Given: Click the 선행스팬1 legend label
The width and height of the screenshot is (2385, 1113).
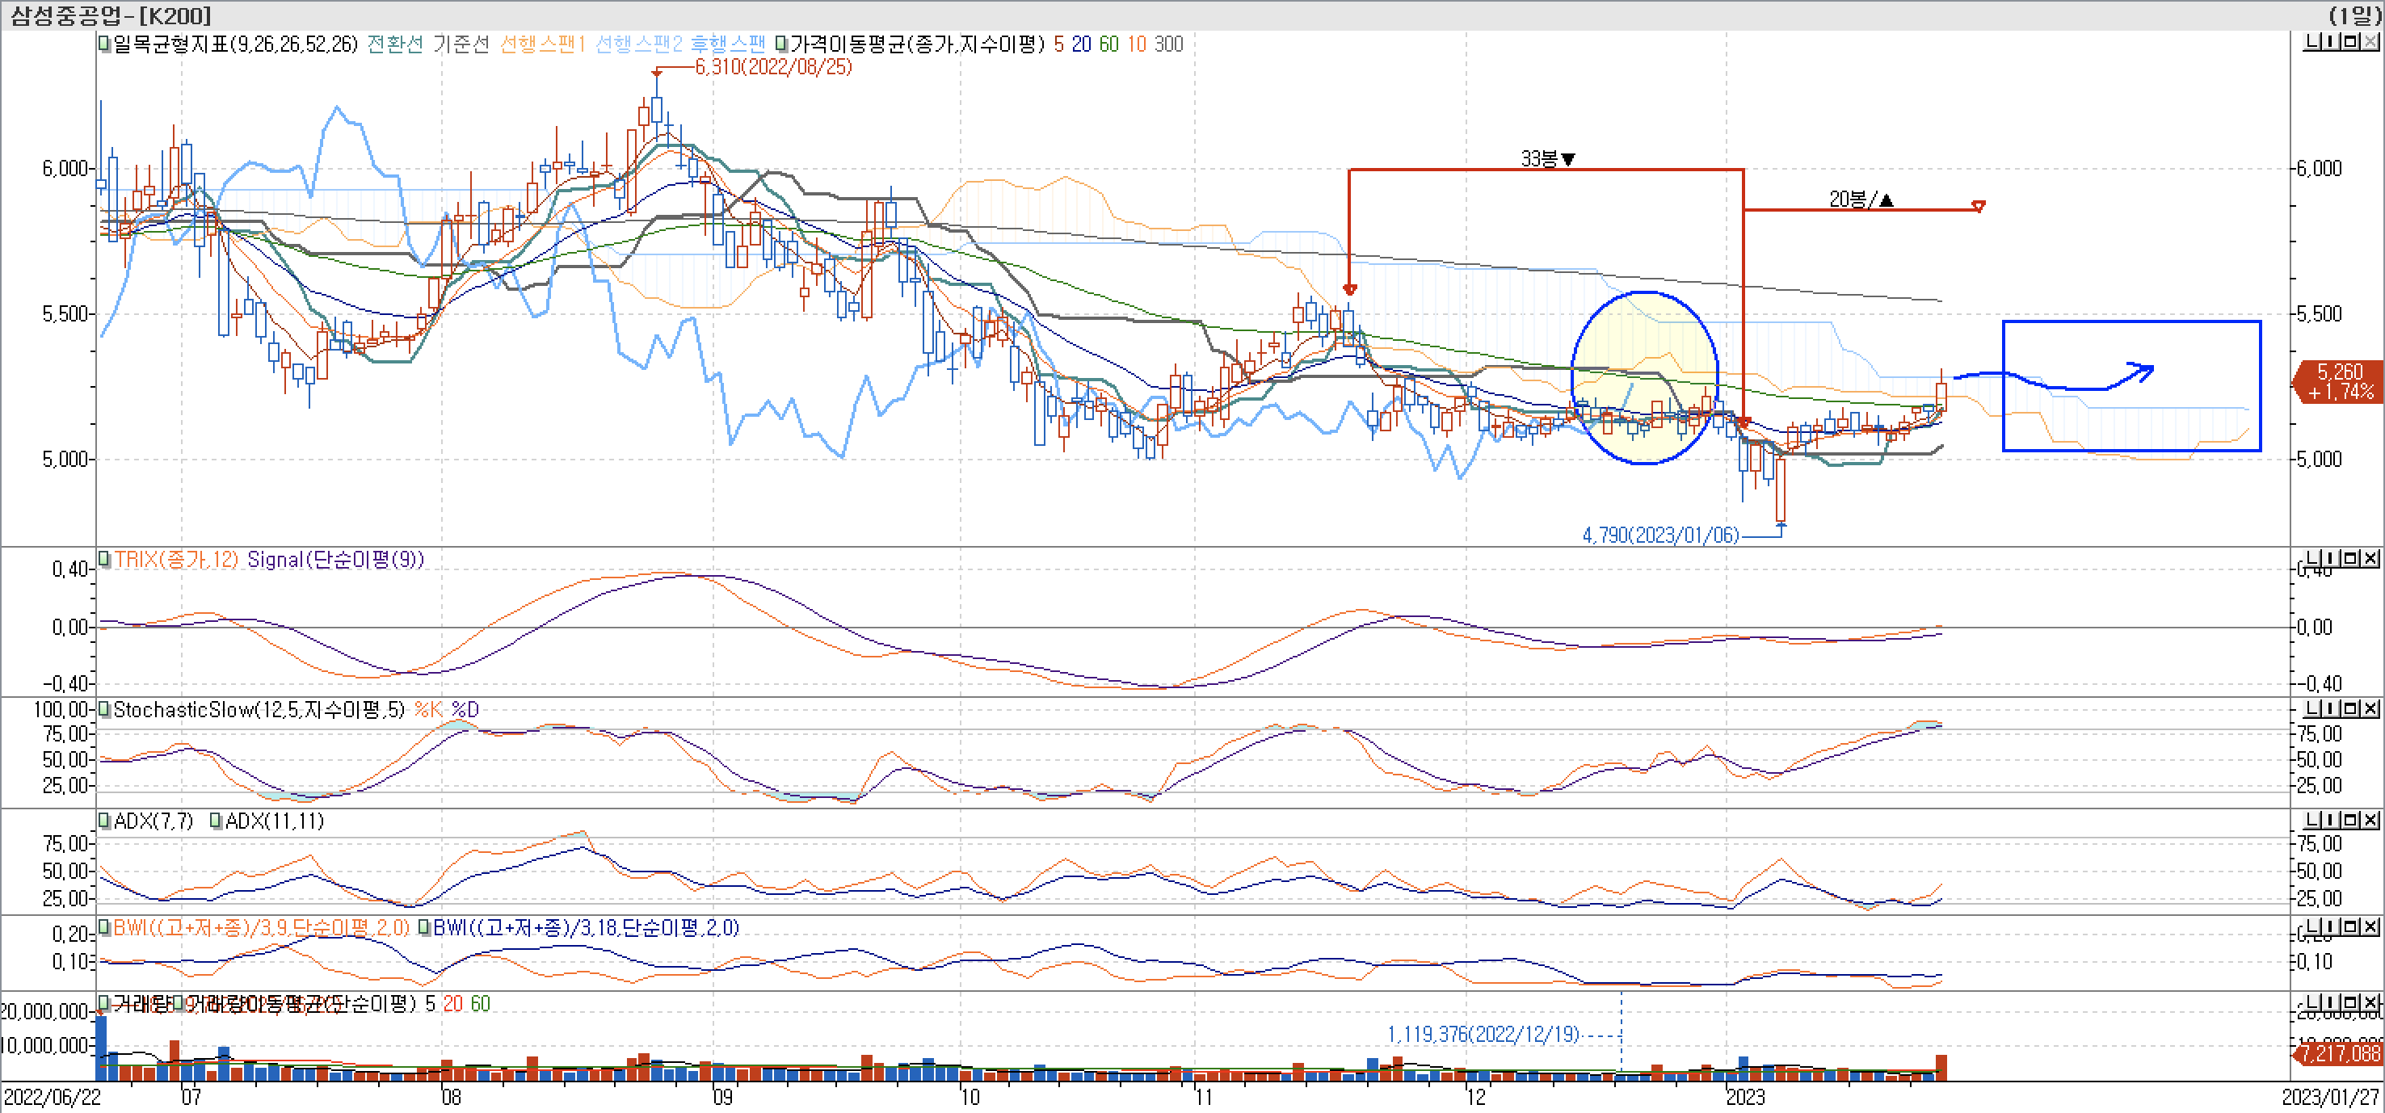Looking at the screenshot, I should tap(541, 44).
